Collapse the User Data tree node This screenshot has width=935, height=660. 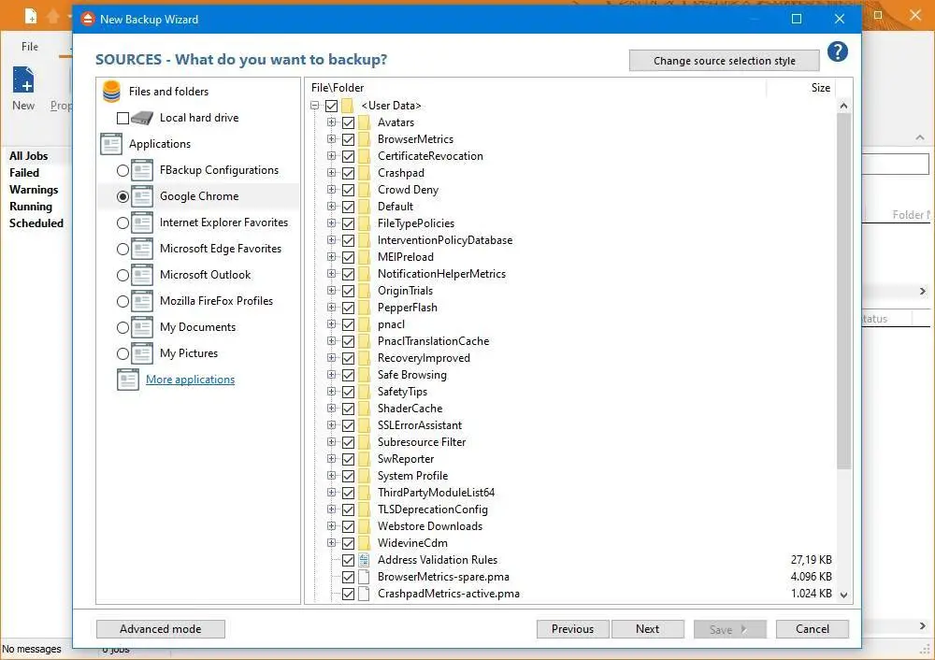[x=315, y=106]
